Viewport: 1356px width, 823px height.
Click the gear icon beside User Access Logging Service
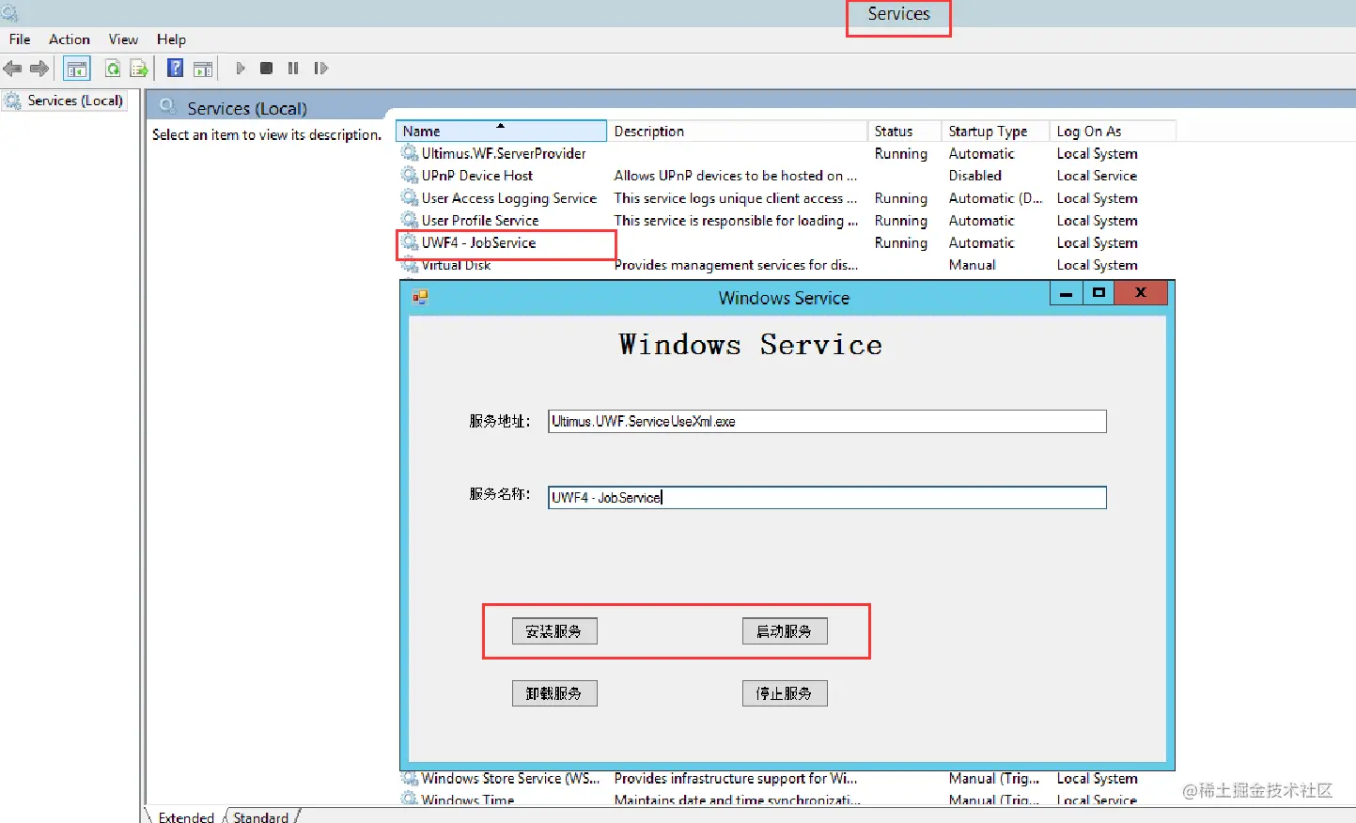(410, 198)
